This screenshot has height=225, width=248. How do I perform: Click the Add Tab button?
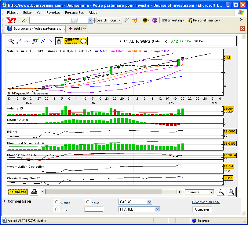[77, 29]
